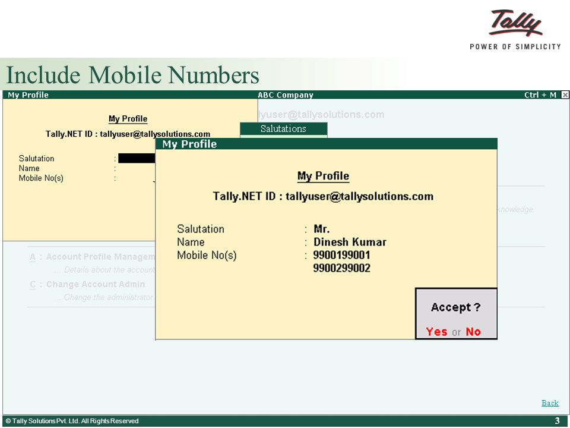Click Tally.NET ID text in back My Profile window
The width and height of the screenshot is (570, 428).
coord(128,134)
